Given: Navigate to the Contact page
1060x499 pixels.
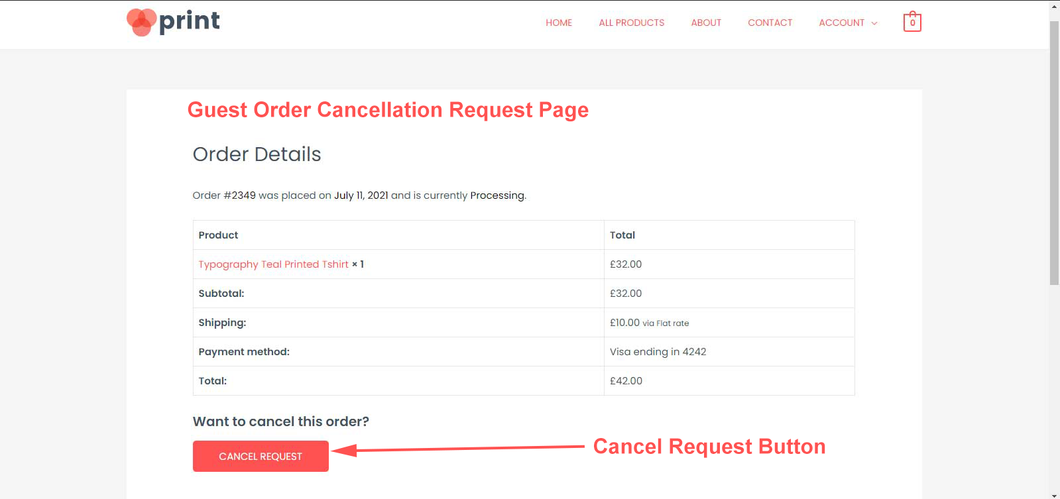Looking at the screenshot, I should click(770, 23).
